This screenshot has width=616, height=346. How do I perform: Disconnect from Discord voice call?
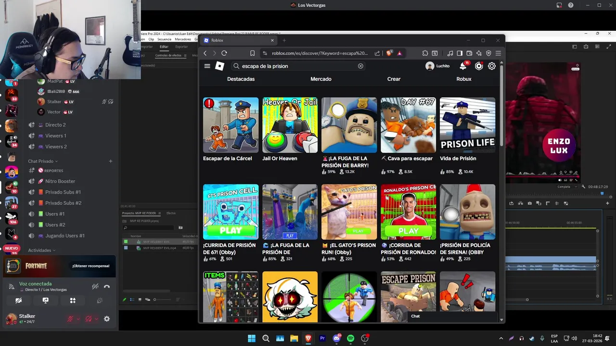tap(107, 286)
